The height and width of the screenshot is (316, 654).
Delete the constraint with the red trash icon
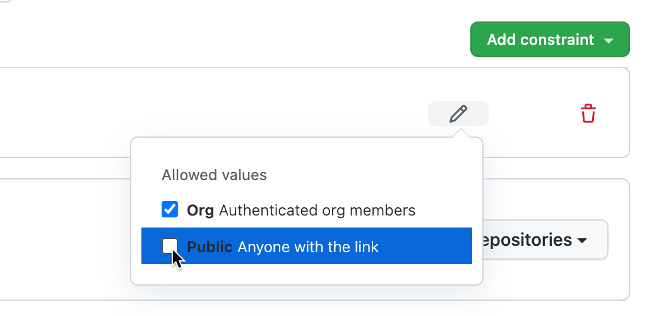[x=588, y=114]
